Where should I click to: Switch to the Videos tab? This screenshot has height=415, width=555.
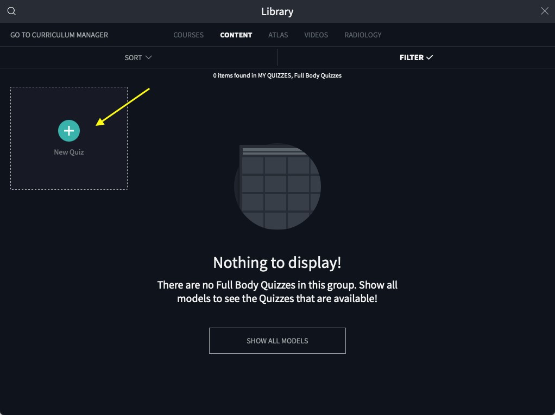[x=316, y=35]
